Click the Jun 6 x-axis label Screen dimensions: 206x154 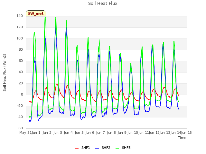[90, 133]
